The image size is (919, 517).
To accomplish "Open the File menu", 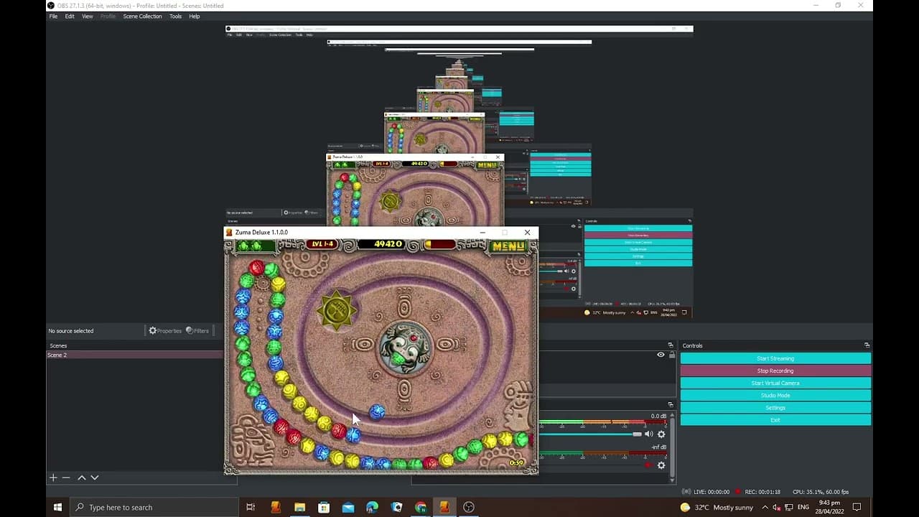I will pos(53,17).
